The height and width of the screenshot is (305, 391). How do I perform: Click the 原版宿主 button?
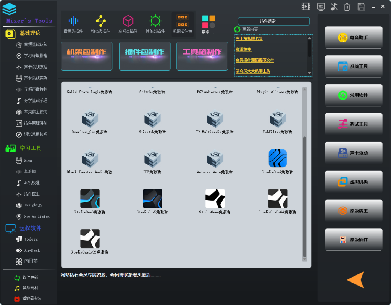(354, 211)
